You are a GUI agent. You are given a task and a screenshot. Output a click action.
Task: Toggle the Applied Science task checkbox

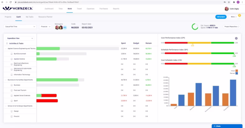[11, 59]
